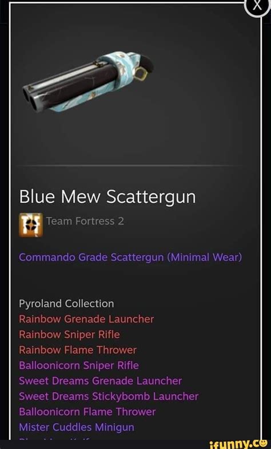The image size is (271, 449).
Task: Choose Sweet Dreams Grenade Launcher entry
Action: (101, 381)
